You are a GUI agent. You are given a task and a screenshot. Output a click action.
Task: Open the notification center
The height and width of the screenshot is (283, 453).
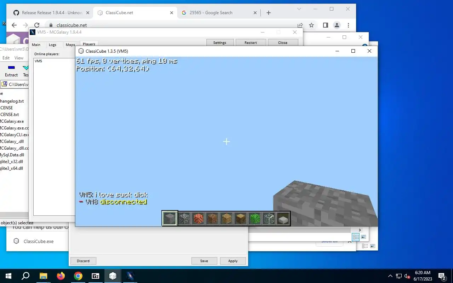(442, 276)
